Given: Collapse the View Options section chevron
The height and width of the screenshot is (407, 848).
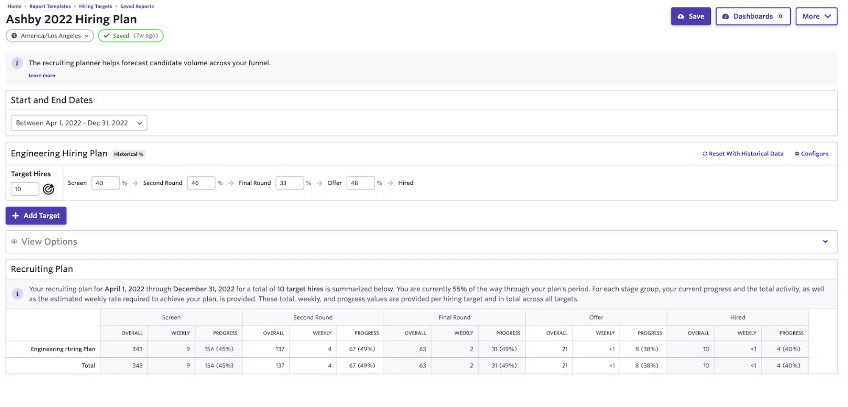Looking at the screenshot, I should click(826, 242).
